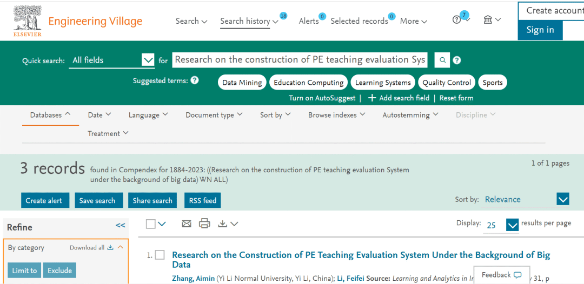Open the institution building icon menu
584x284 pixels.
coord(492,19)
